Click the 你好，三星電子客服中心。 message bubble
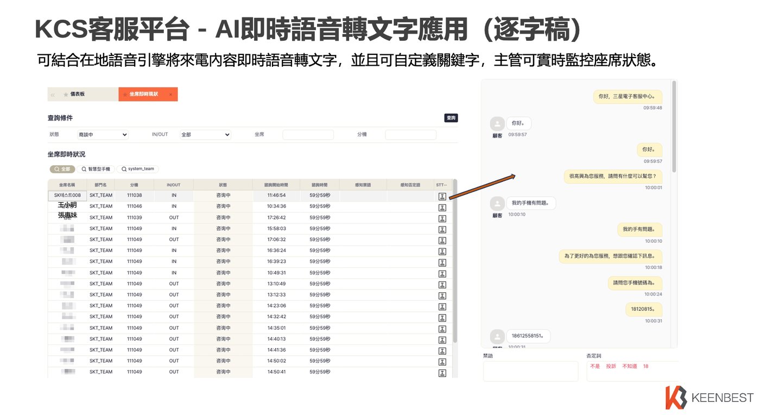Screen dimensions: 760x415 [x=628, y=97]
